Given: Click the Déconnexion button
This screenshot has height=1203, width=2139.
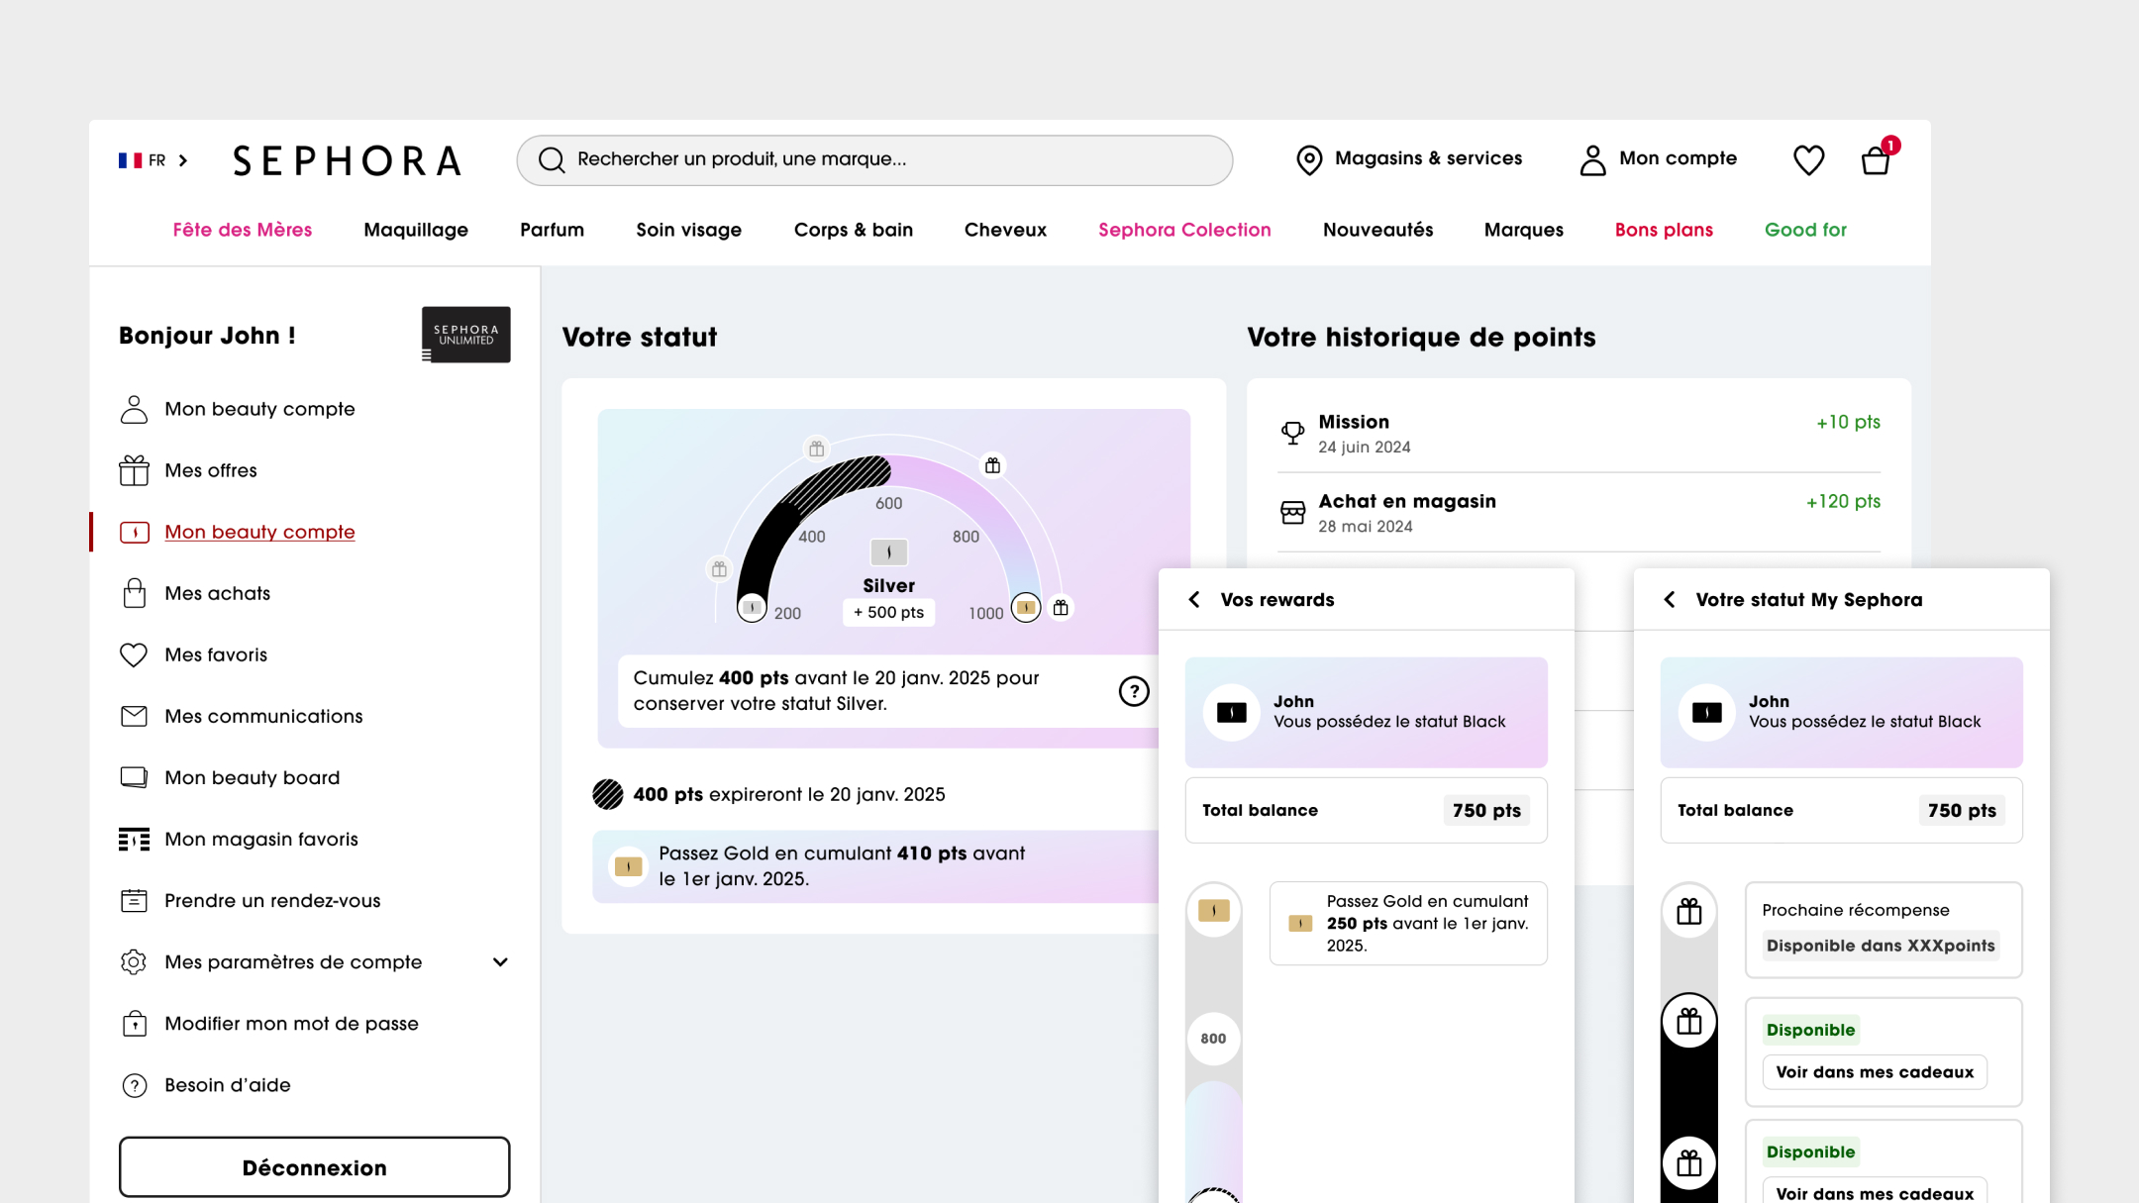Looking at the screenshot, I should 315,1167.
